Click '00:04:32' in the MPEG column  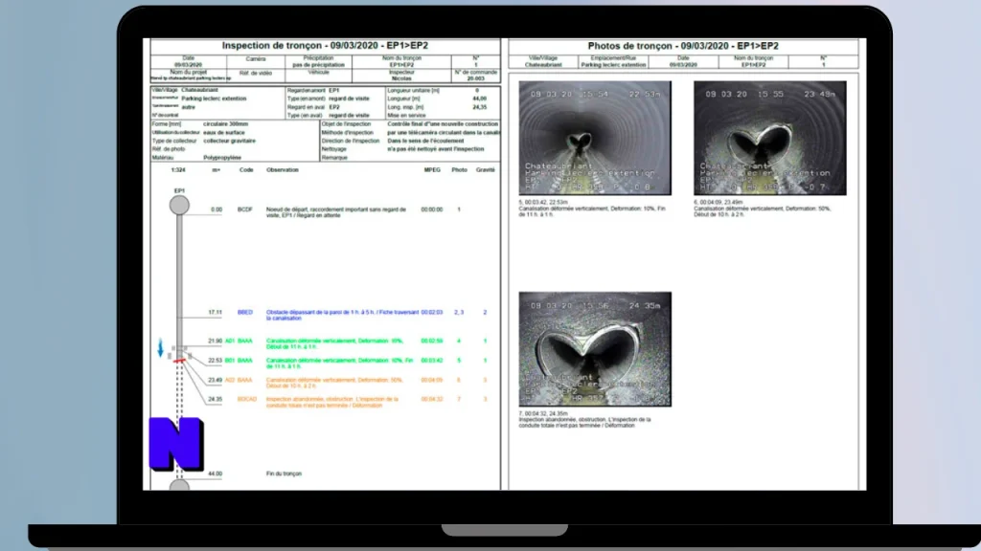[x=432, y=399]
